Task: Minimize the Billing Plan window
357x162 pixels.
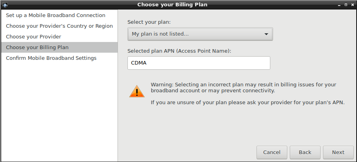Action: [x=340, y=5]
